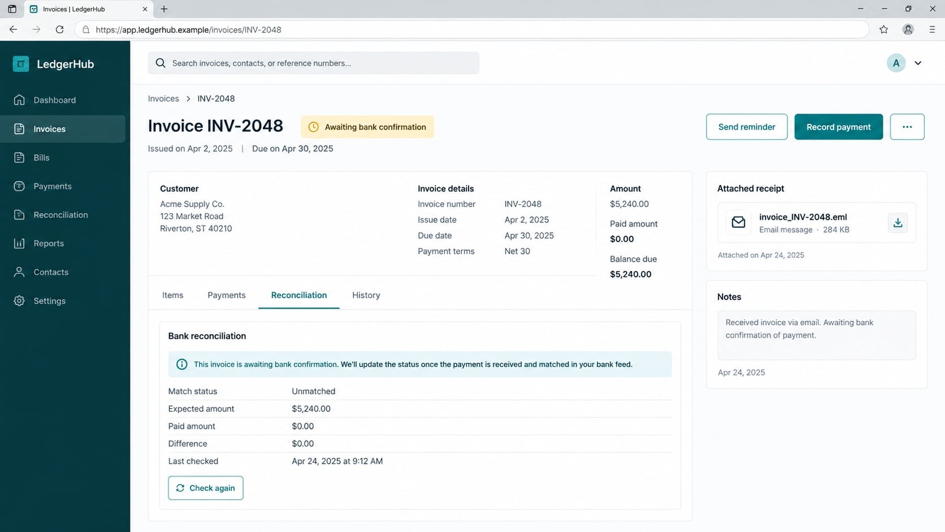The image size is (945, 532).
Task: Click Last checked timestamp value
Action: tap(337, 461)
